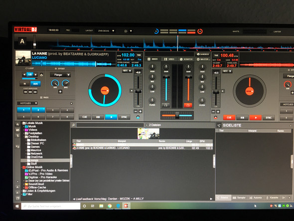
Task: Click the loop options round icon on left deck
Action: click(41, 74)
